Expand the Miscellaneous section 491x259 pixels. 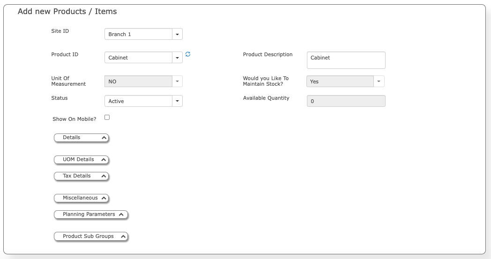click(x=82, y=198)
